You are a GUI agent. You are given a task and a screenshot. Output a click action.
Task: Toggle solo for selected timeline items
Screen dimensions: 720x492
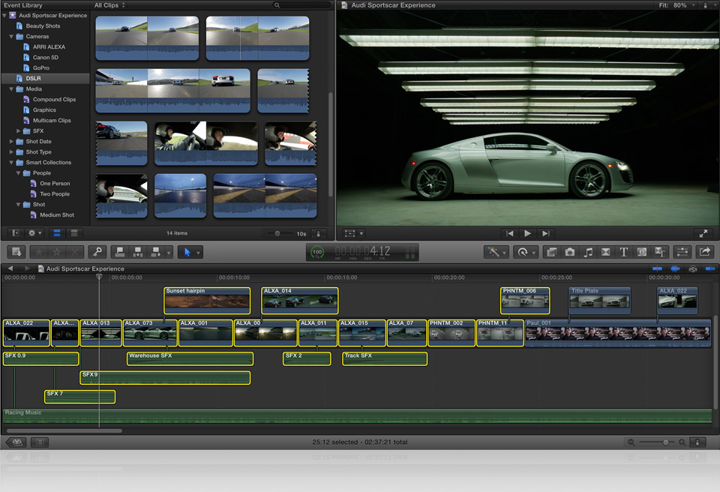[693, 268]
